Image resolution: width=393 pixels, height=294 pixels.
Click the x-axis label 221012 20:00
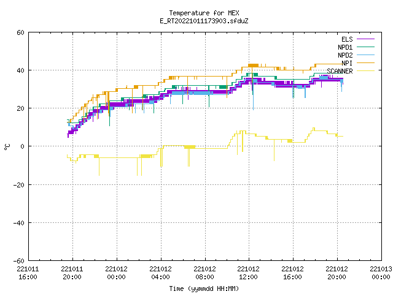point(337,273)
